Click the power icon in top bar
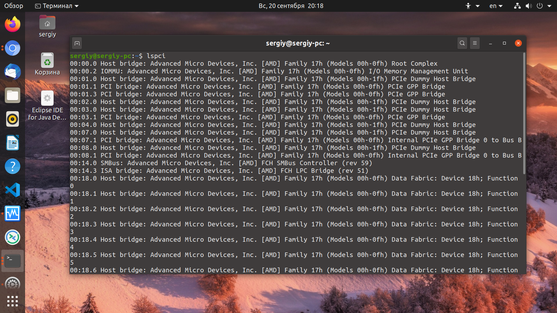Image resolution: width=557 pixels, height=313 pixels. tap(540, 6)
